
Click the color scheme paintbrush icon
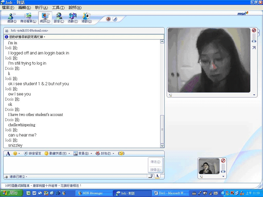pos(114,19)
